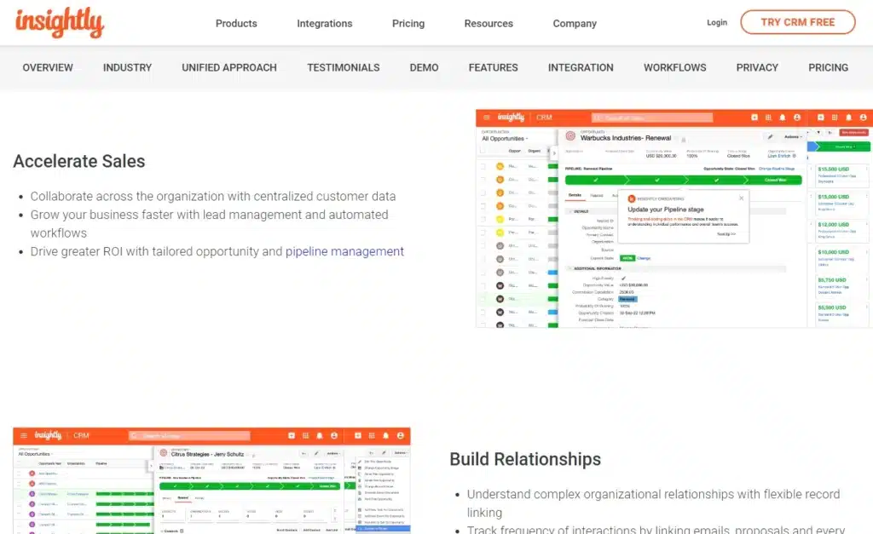Follow the pipeline management link
Screen dimensions: 873x534
344,251
